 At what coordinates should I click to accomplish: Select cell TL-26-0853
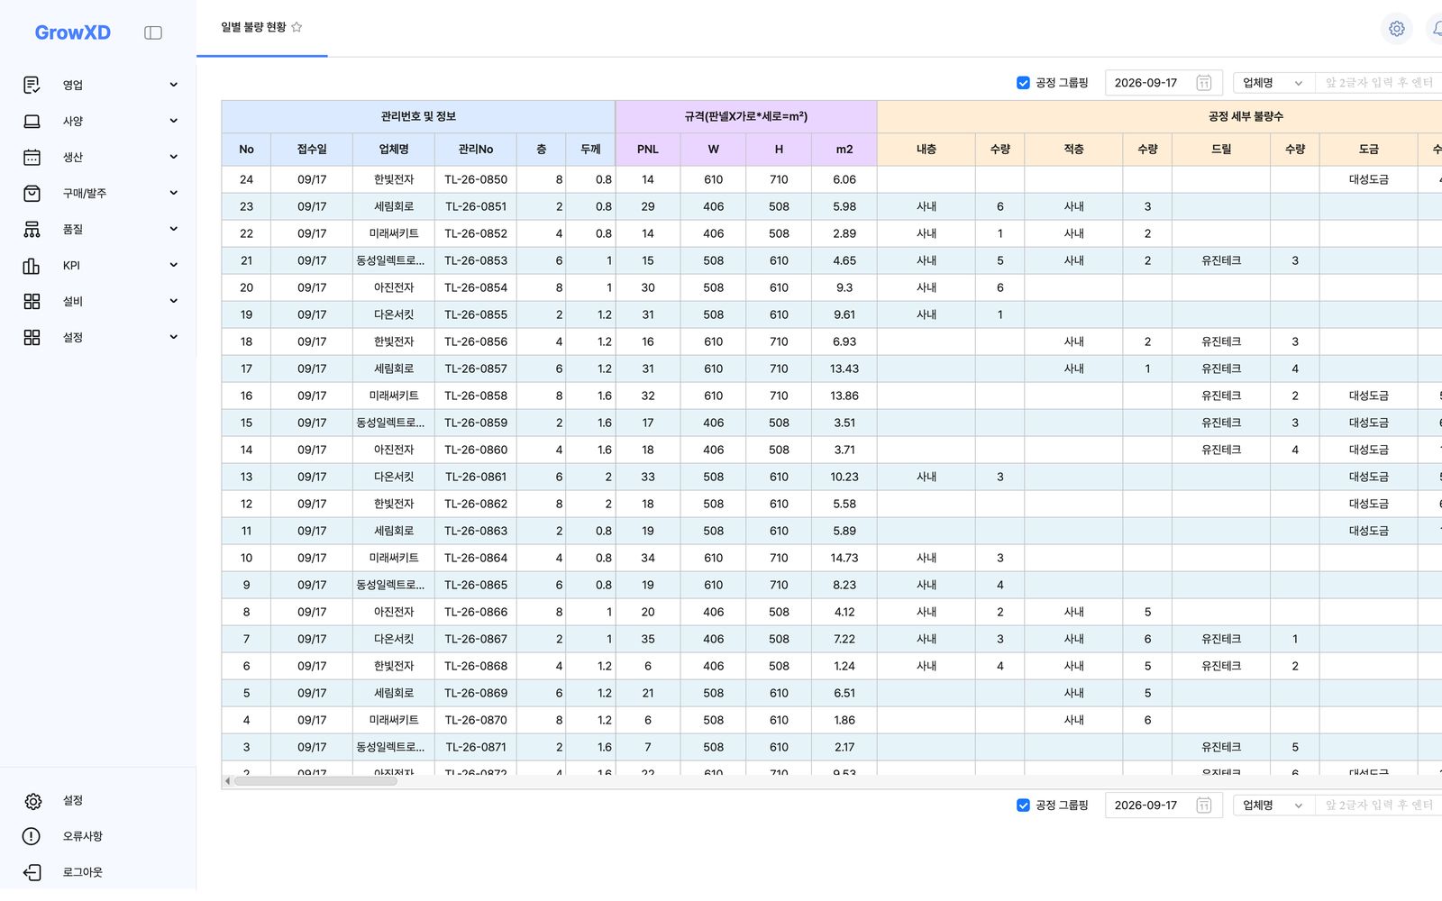tap(476, 260)
